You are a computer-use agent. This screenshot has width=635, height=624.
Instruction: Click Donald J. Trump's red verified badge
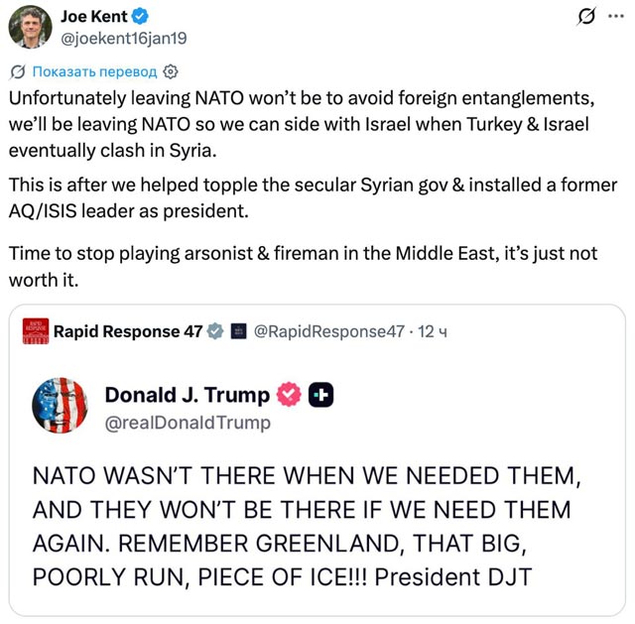pos(288,395)
